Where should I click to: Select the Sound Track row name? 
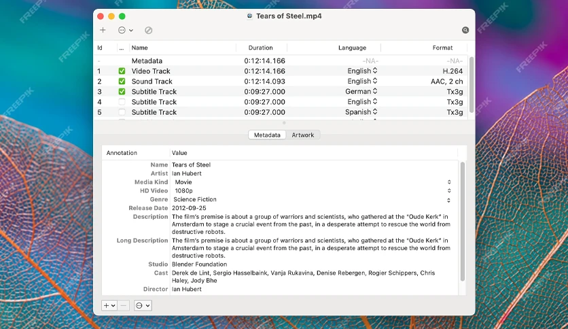152,81
